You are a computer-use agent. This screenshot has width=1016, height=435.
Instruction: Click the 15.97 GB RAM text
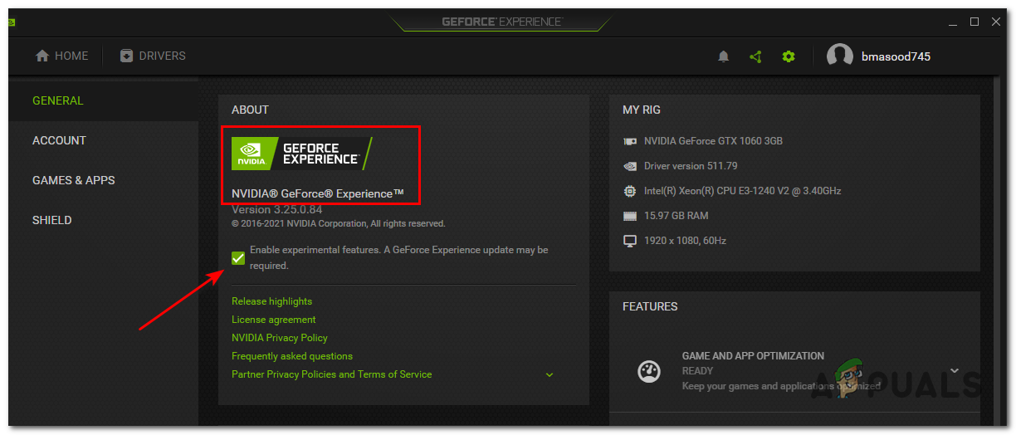coord(676,216)
